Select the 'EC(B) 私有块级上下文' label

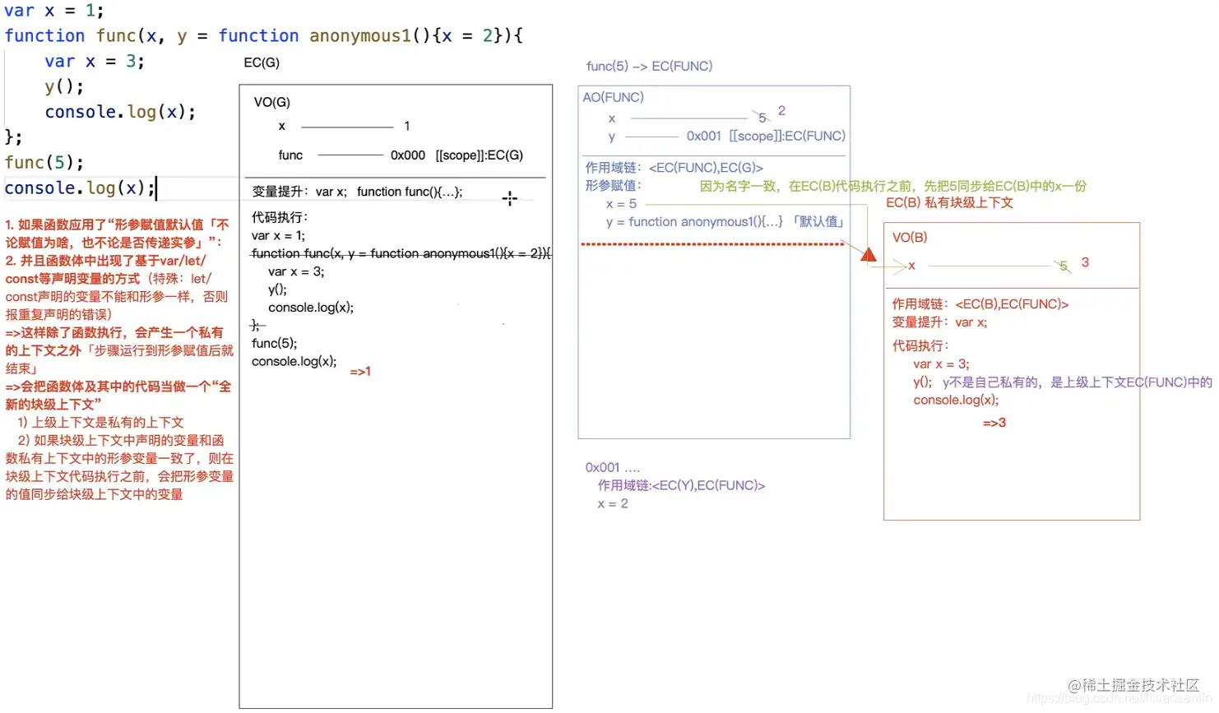[x=949, y=202]
